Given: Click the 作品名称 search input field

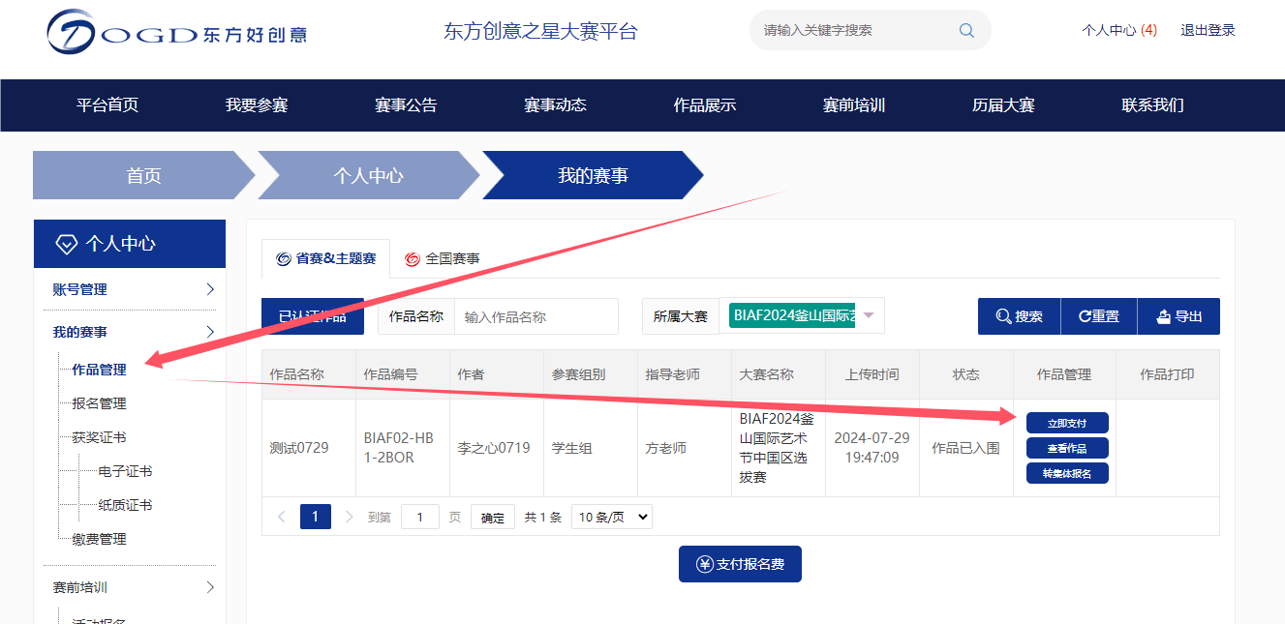Looking at the screenshot, I should point(535,316).
